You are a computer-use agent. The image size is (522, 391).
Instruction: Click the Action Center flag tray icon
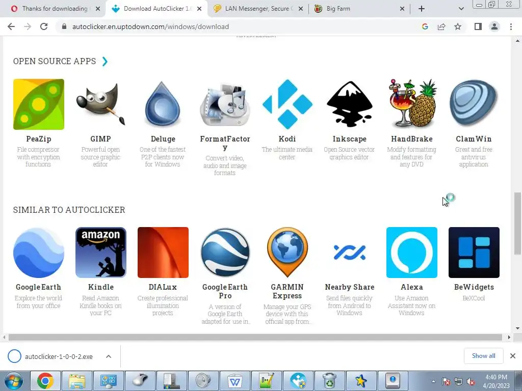(x=446, y=382)
